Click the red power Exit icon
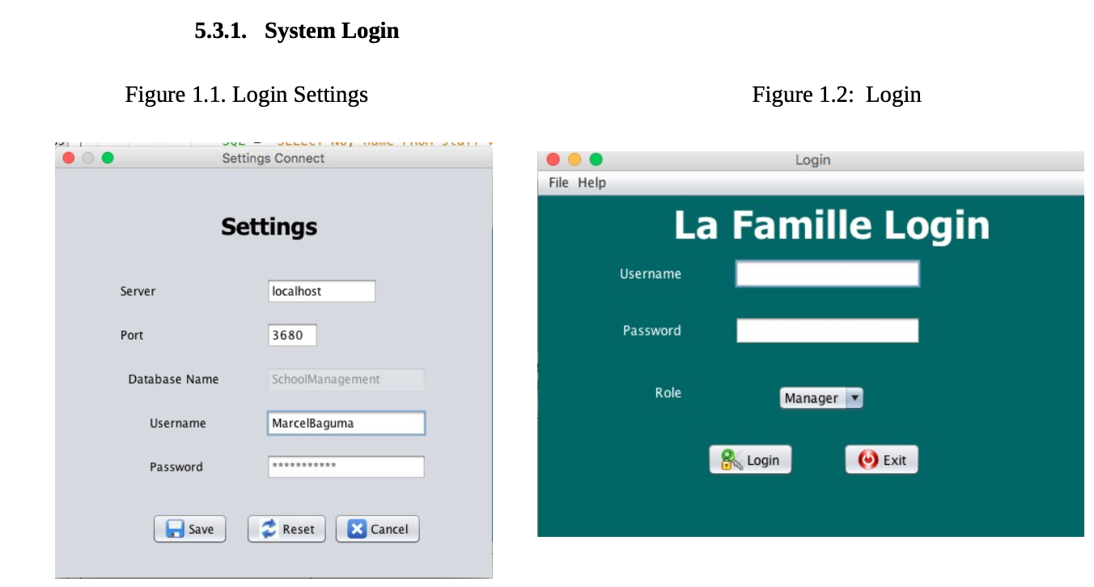1094x587 pixels. point(867,460)
